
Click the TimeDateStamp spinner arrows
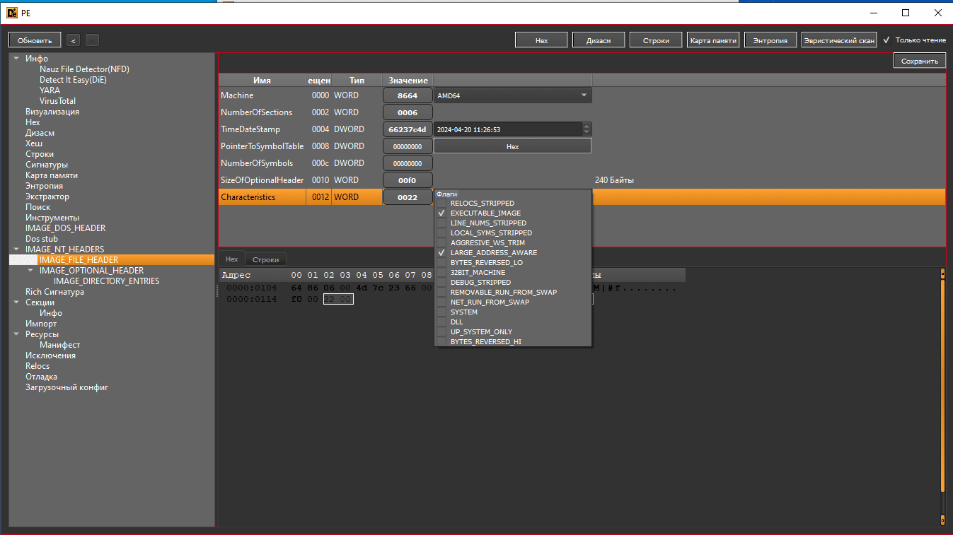586,129
